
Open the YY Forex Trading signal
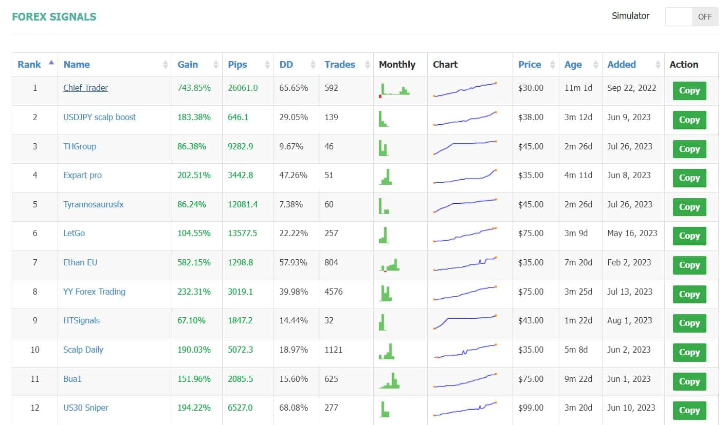(x=94, y=292)
